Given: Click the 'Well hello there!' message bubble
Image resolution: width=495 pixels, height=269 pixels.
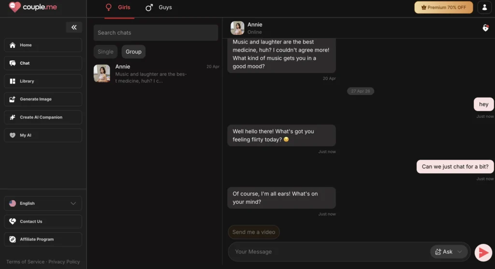Looking at the screenshot, I should (282, 136).
